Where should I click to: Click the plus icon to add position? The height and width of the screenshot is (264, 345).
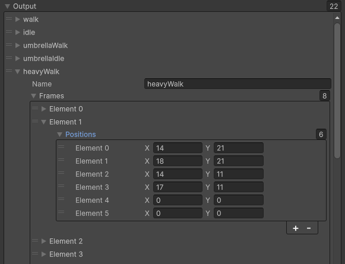[296, 228]
